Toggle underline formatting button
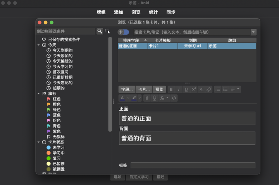The height and width of the screenshot is (185, 279). 186,89
